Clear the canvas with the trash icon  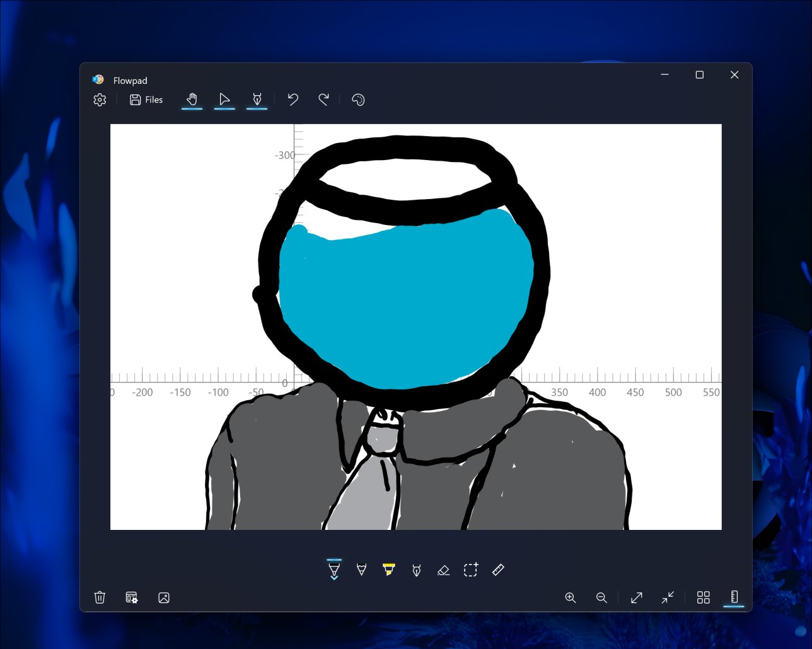100,597
